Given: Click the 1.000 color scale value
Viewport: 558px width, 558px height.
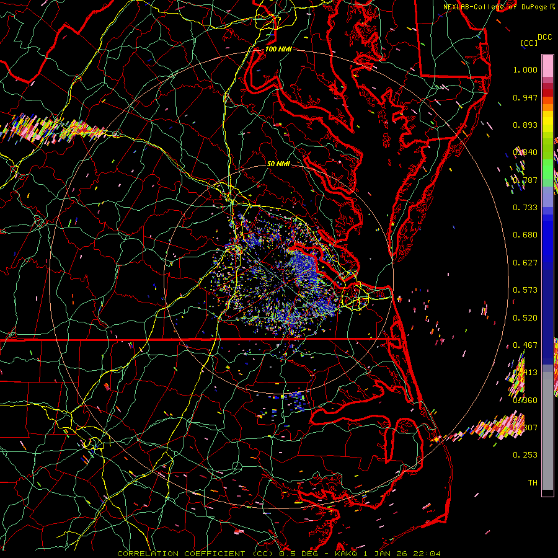Looking at the screenshot, I should pyautogui.click(x=525, y=69).
